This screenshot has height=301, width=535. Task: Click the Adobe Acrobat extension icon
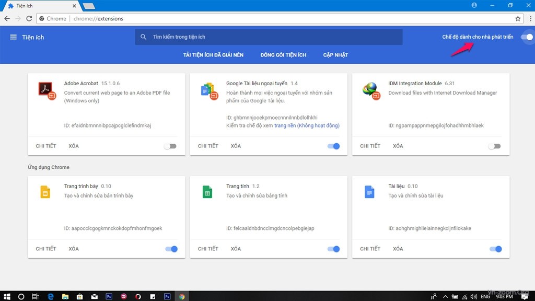tap(46, 90)
